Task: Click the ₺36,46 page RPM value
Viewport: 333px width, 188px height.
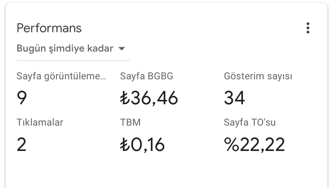Action: click(149, 98)
